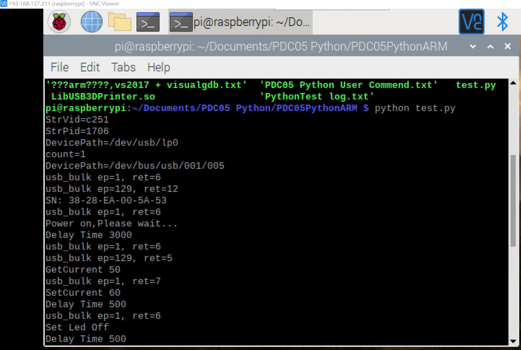The height and width of the screenshot is (350, 521).
Task: Click the terminal window title bar
Action: click(x=281, y=46)
